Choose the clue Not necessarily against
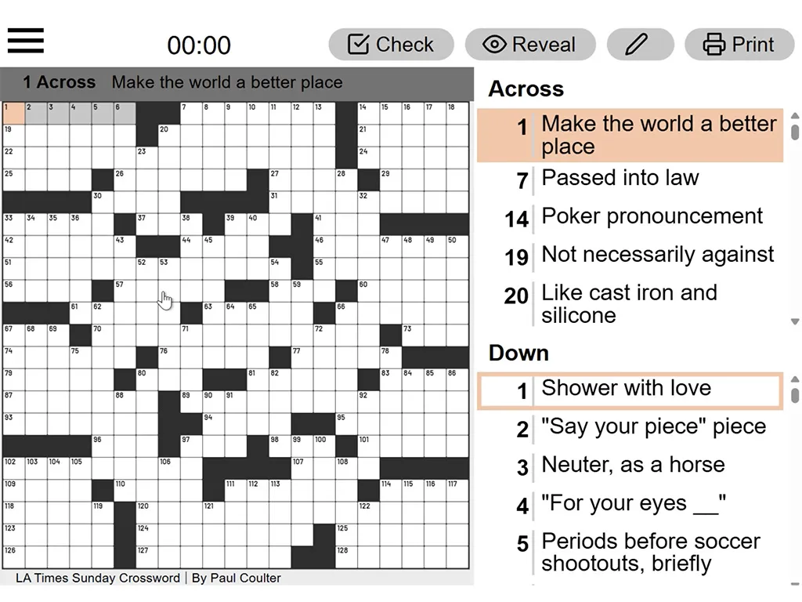The image size is (802, 602). [630, 256]
